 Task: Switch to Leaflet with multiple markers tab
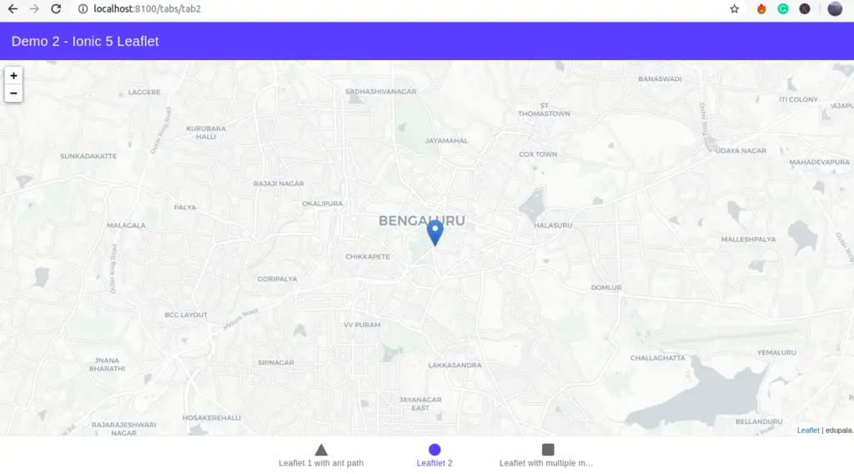(x=546, y=456)
